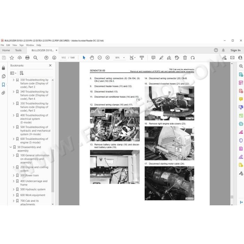The image size is (244, 244).
Task: Open 500 Hydraulic system bookmark
Action: pos(33,189)
